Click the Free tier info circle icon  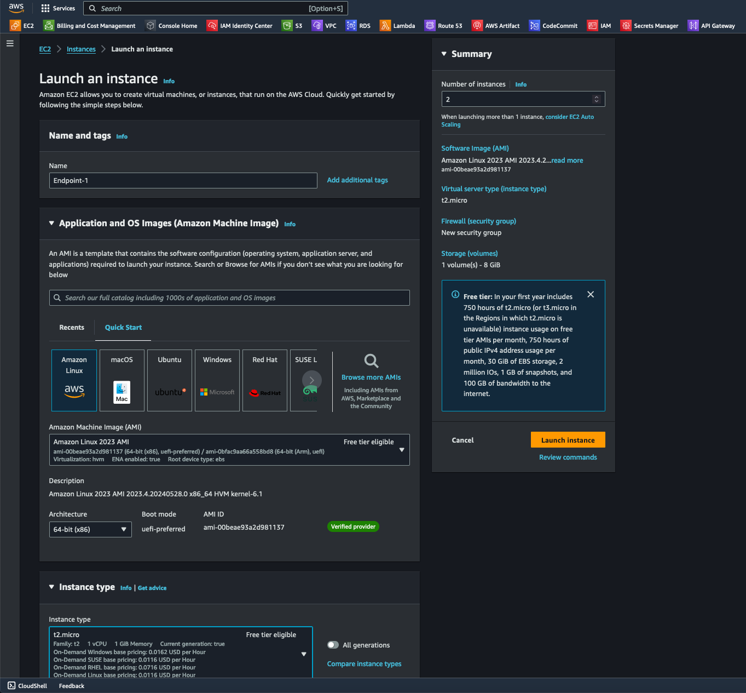455,295
